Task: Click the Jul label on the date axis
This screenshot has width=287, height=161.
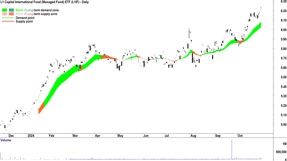Action: pyautogui.click(x=166, y=136)
